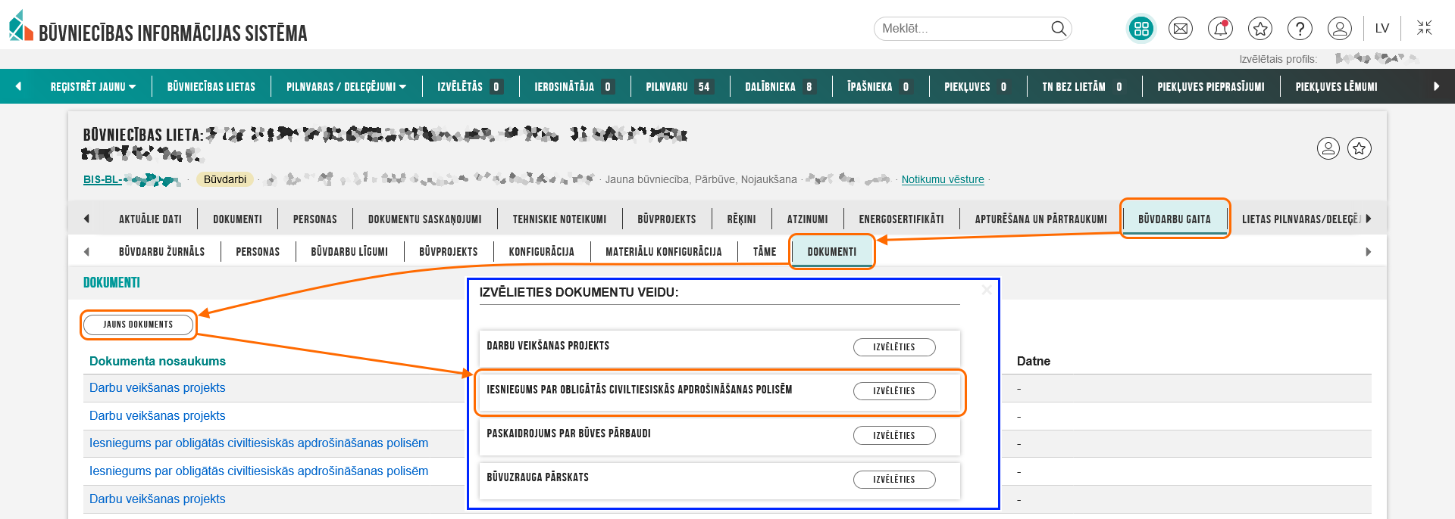
Task: Select Būvuzrauga pārskats document type
Action: [894, 480]
